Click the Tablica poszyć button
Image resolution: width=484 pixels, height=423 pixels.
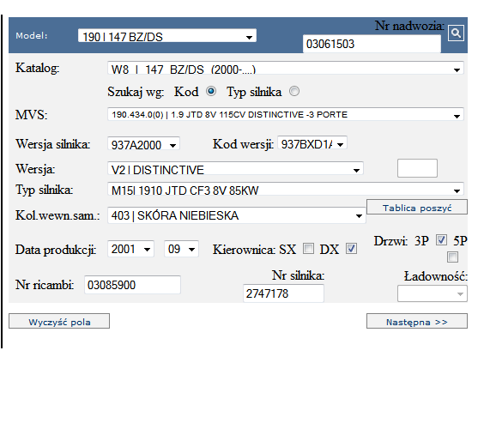click(417, 207)
